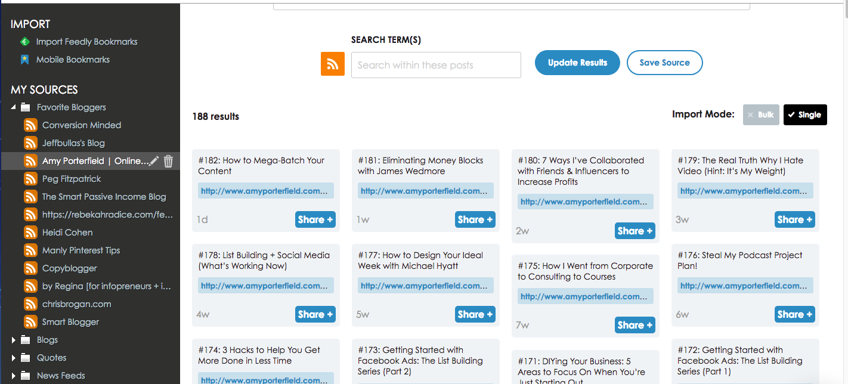Viewport: 848px width, 384px height.
Task: Select the Manly Pinterest Tips source
Action: (81, 250)
